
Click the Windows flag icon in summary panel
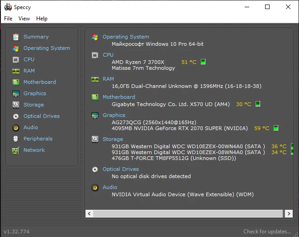pos(95,37)
